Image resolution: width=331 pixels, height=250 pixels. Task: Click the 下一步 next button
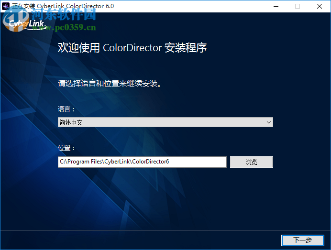302,240
